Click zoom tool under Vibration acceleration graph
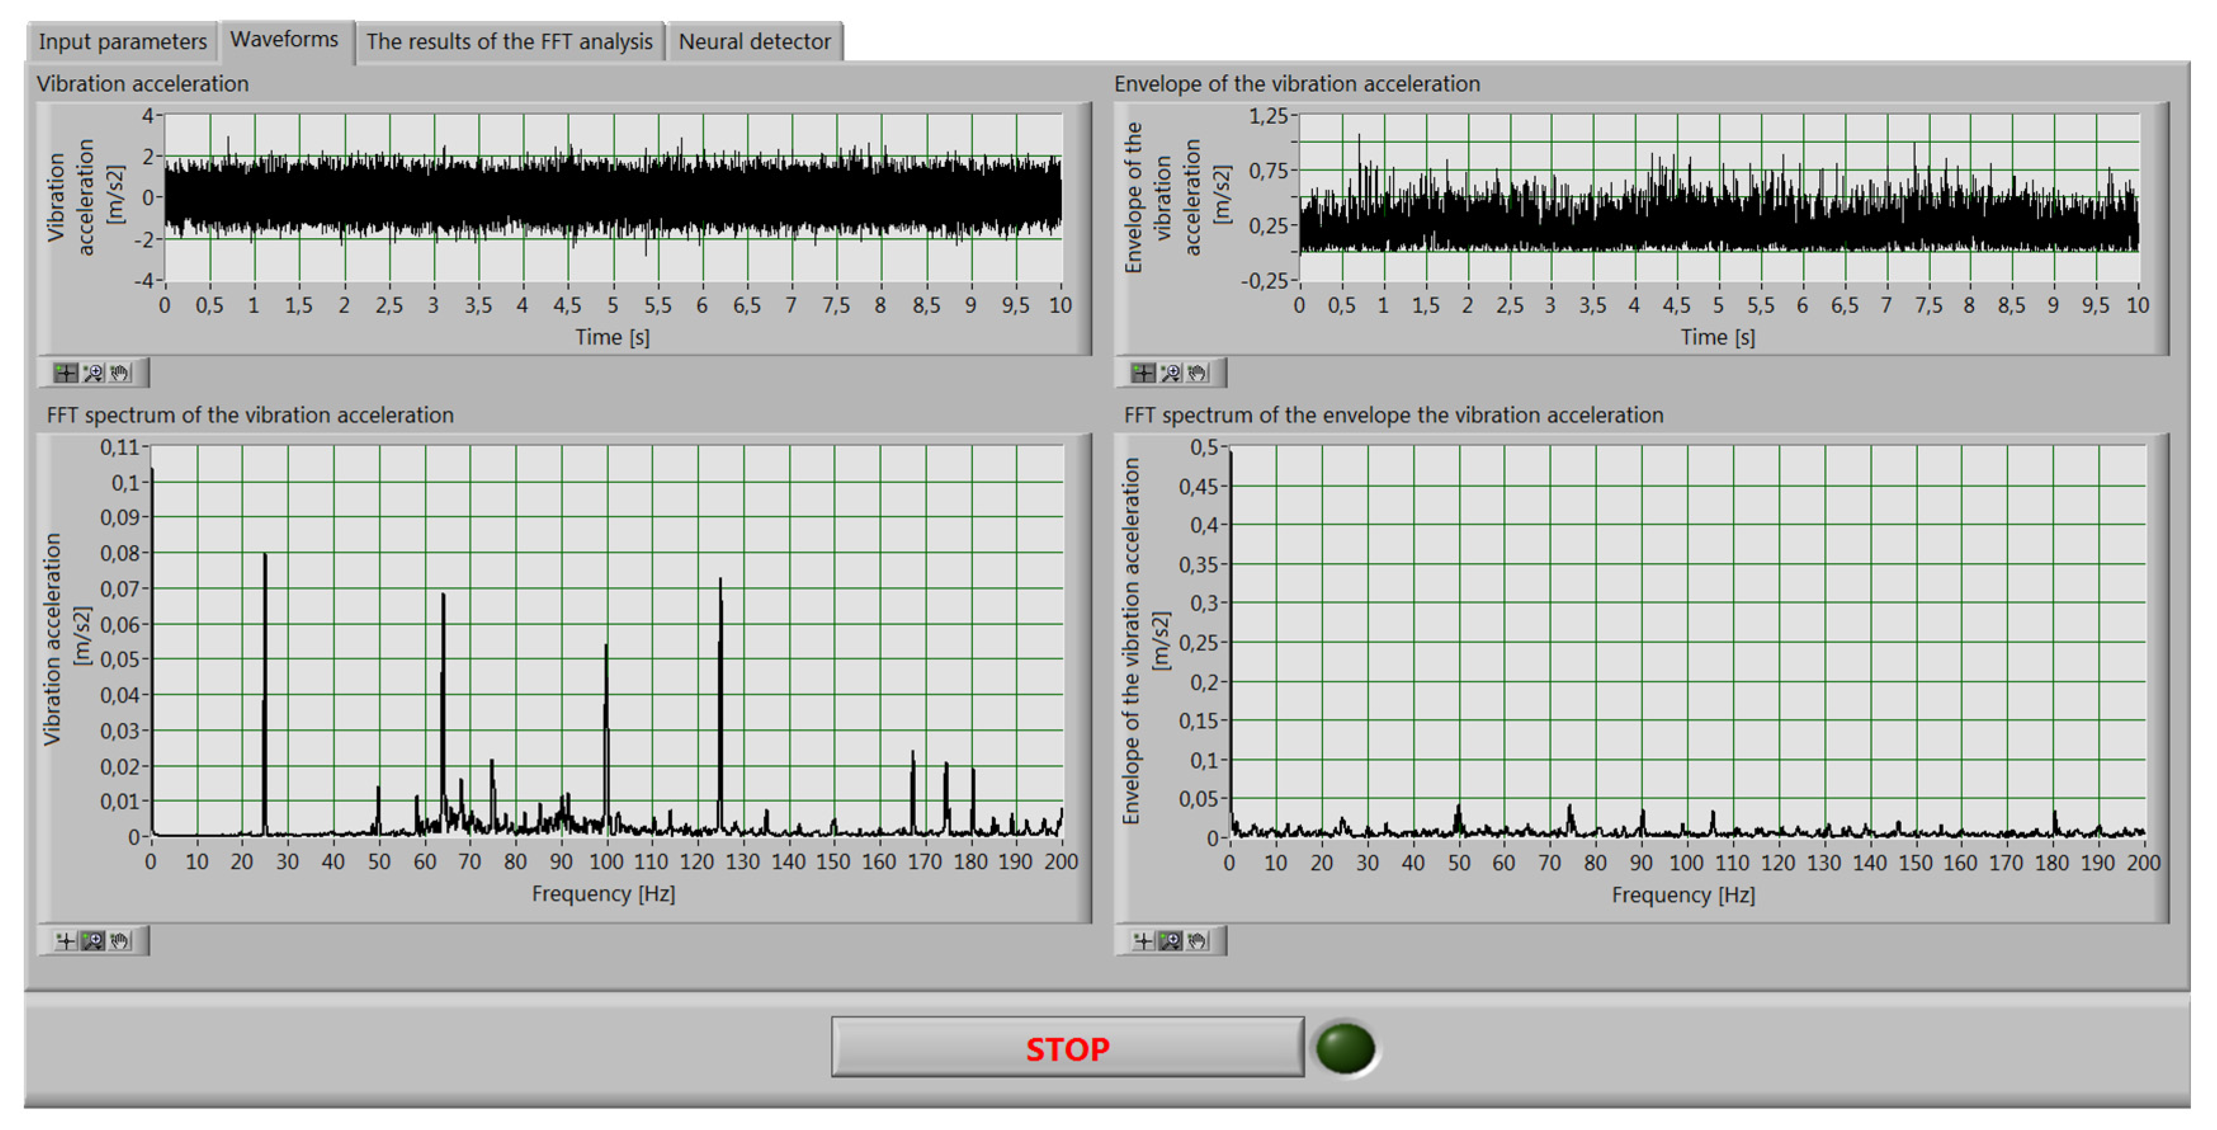Viewport: 2217px width, 1130px height. click(x=93, y=372)
